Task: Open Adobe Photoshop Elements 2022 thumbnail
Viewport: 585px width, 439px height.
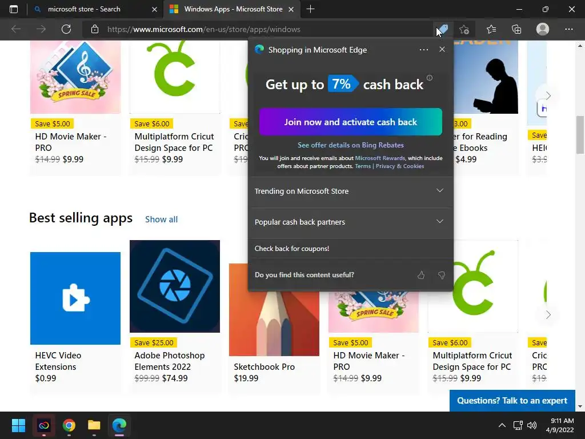Action: point(175,286)
